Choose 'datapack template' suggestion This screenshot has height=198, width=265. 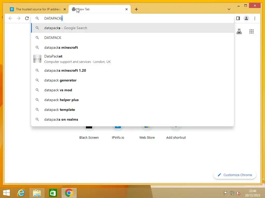[x=133, y=109]
